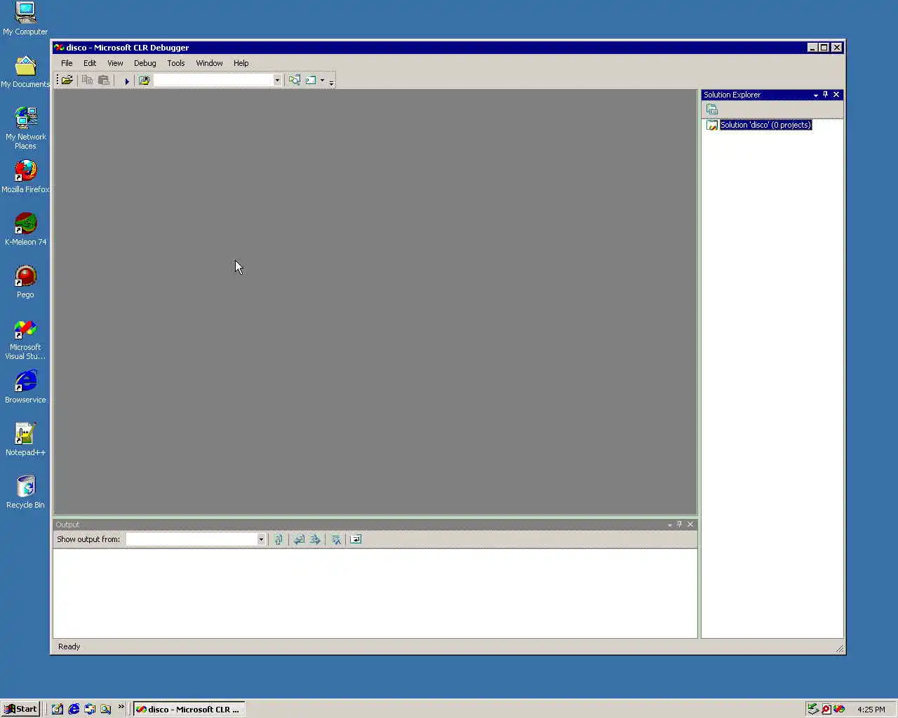This screenshot has height=718, width=898.
Task: Select the Pego desktop icon
Action: 25,282
